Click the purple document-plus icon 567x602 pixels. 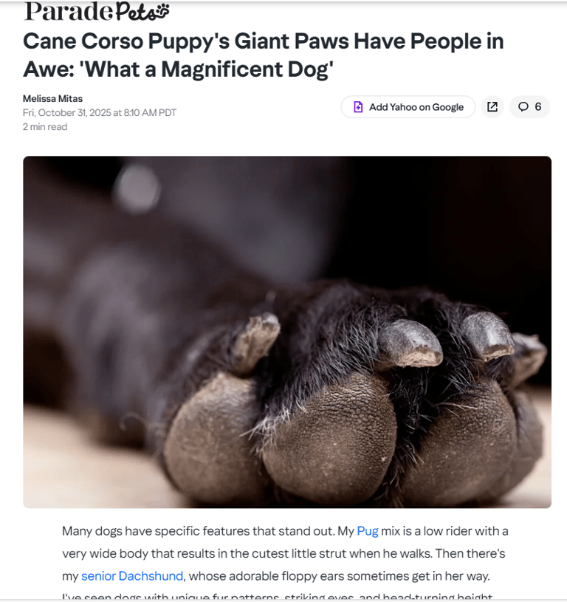point(358,106)
